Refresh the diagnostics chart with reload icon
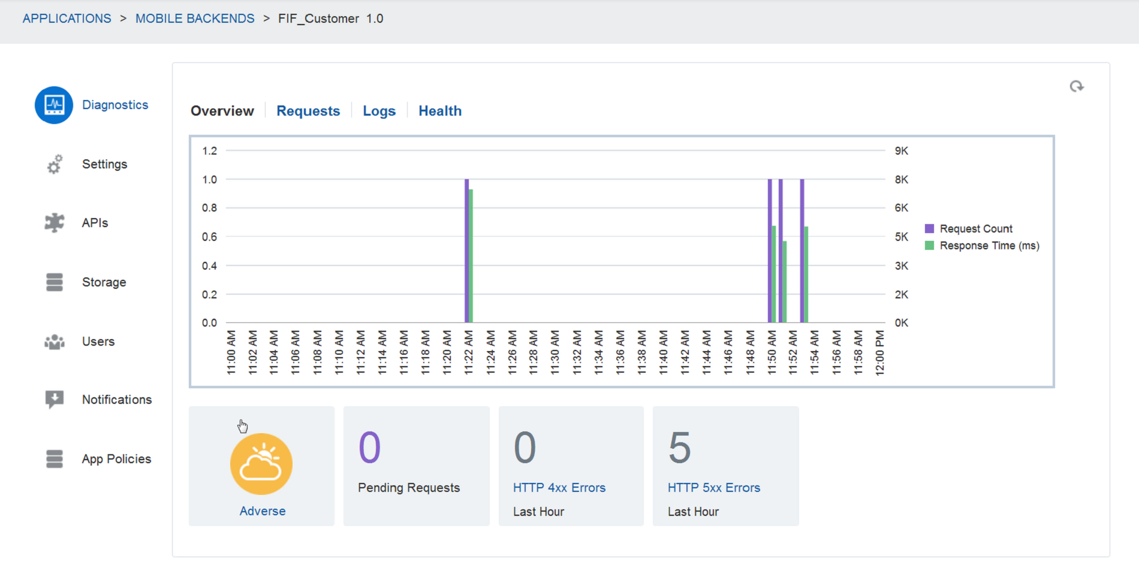Image resolution: width=1139 pixels, height=571 pixels. pos(1077,87)
